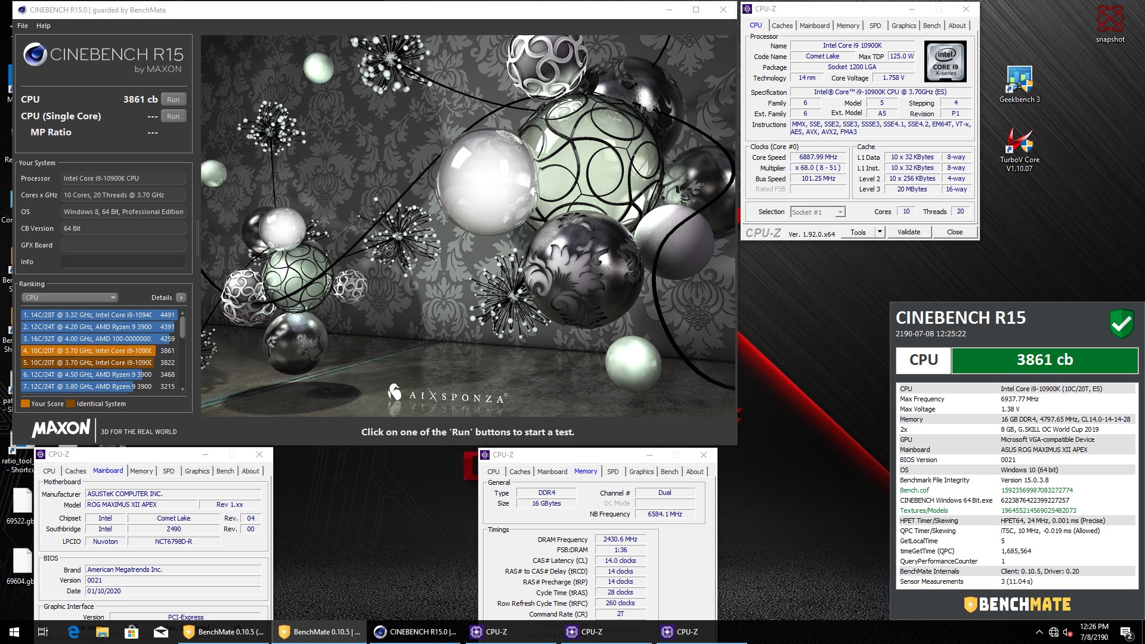Image resolution: width=1145 pixels, height=644 pixels.
Task: Show hidden system tray icons
Action: (1039, 632)
